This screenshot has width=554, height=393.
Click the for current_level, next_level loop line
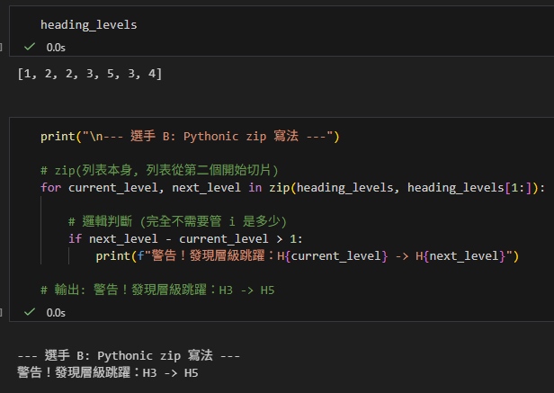(x=292, y=187)
